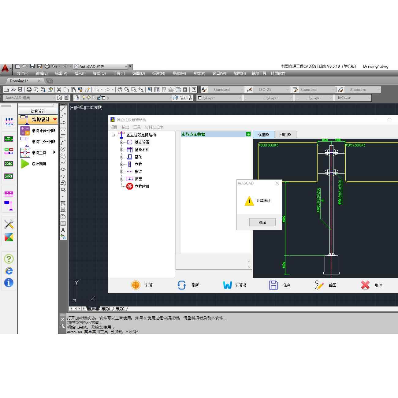Screen dimensions: 398x398
Task: Open the 文件(F) menu
Action: pos(22,73)
